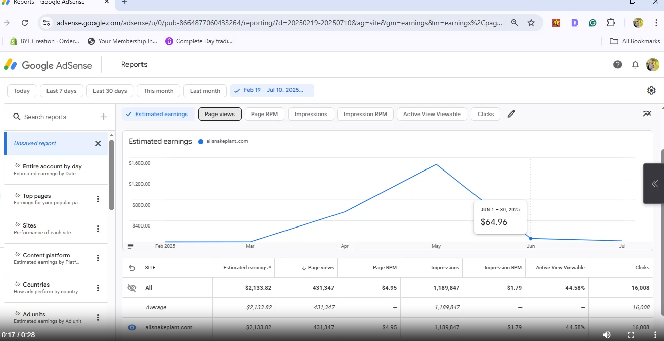The image size is (664, 341).
Task: Open Your Membership bookmark
Action: point(122,41)
